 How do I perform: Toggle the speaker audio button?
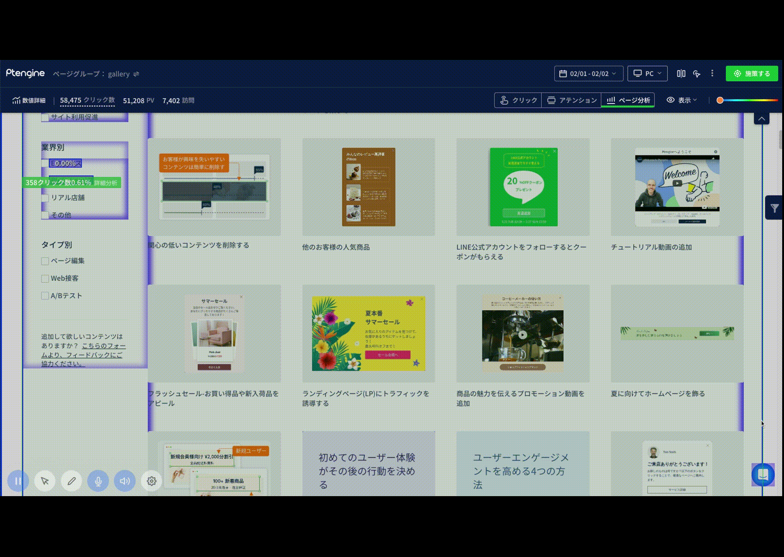pyautogui.click(x=125, y=481)
